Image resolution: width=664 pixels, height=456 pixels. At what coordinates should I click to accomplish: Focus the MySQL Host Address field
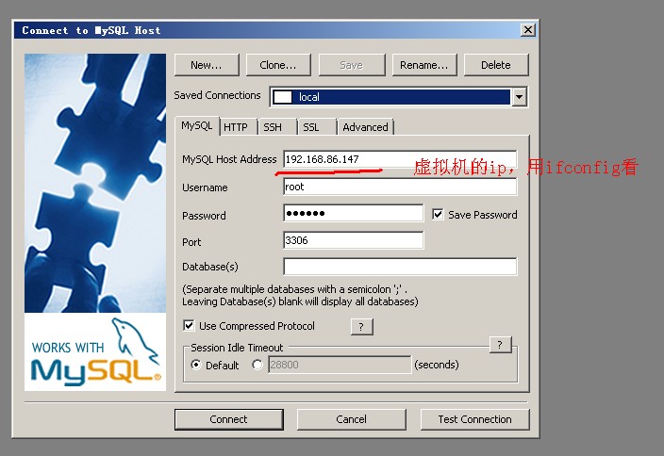(x=400, y=159)
